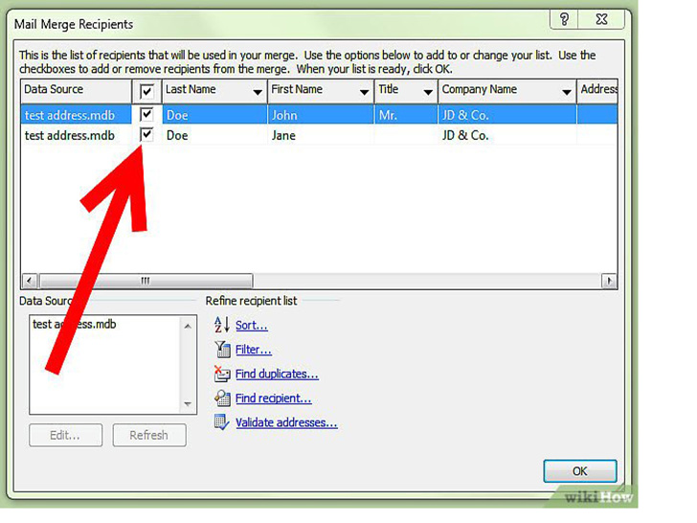
Task: Click the Validate addresses icon
Action: tap(221, 421)
